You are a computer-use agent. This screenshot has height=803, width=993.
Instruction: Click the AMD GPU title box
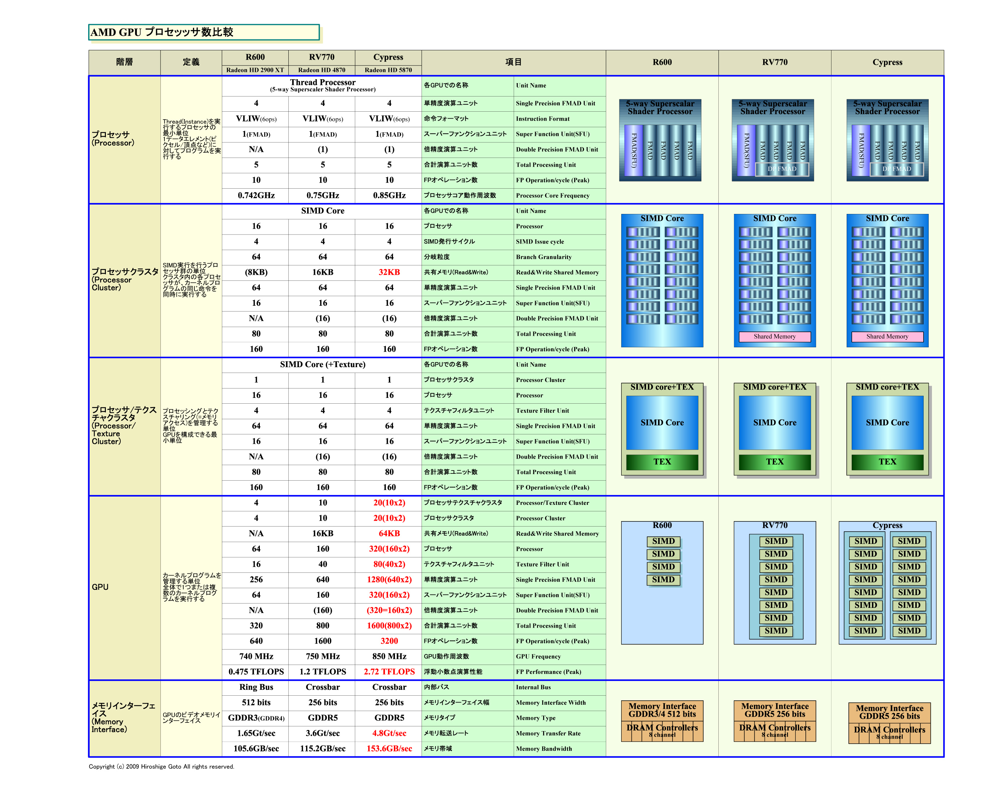(203, 33)
